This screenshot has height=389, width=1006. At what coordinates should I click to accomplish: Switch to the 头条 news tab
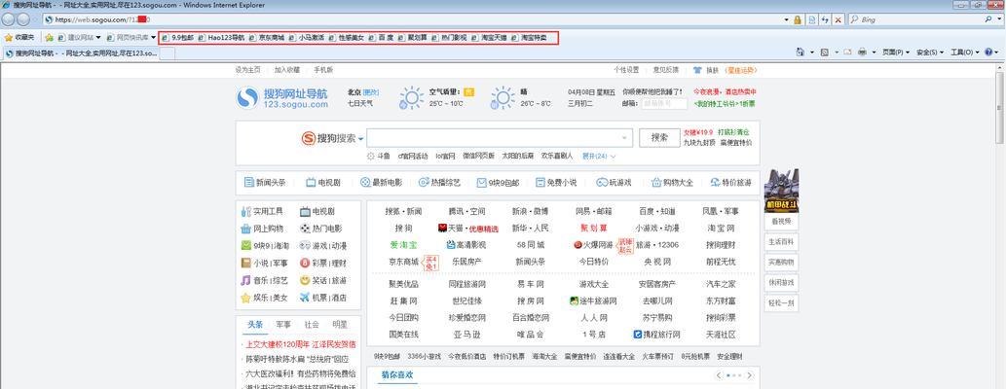[x=255, y=324]
